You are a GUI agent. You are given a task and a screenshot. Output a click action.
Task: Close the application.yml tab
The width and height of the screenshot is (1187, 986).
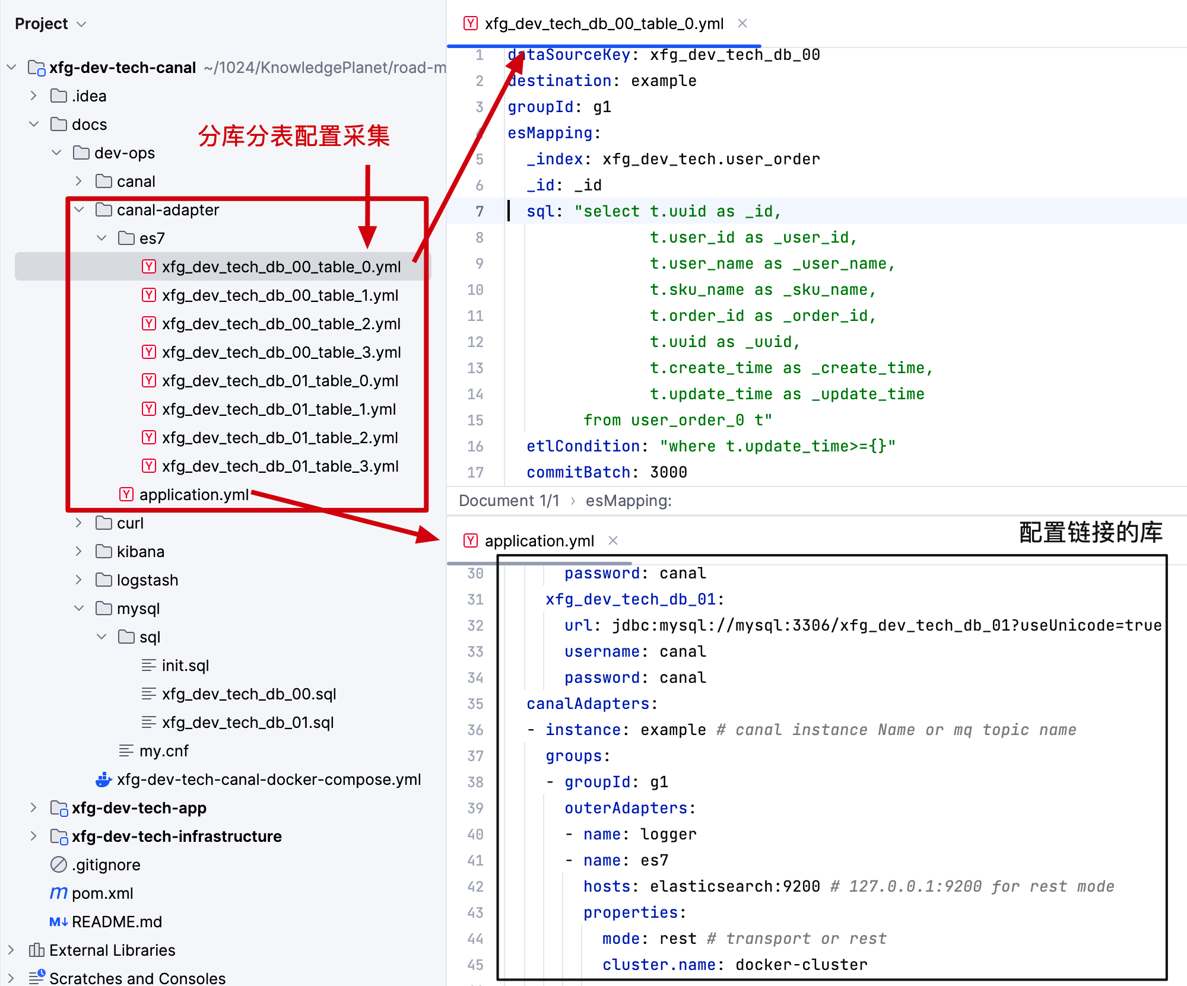click(x=613, y=540)
